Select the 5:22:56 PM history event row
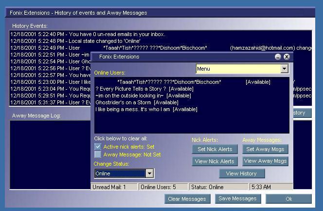This screenshot has width=323, height=211. tap(50, 68)
